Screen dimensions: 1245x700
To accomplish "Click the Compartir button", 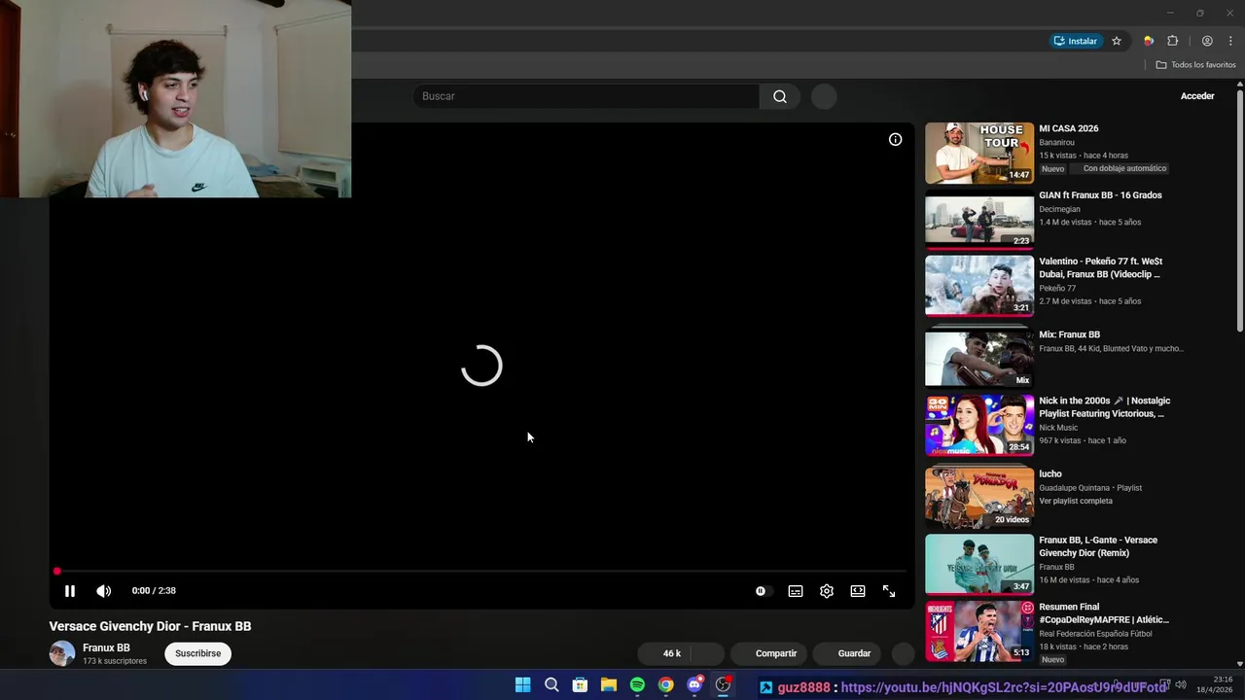I will [767, 653].
